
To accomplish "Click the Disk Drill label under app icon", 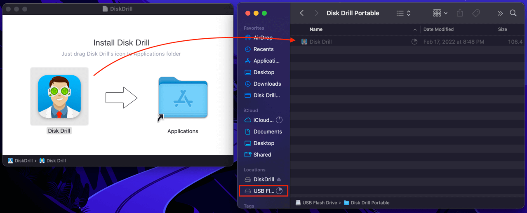I will (59, 131).
